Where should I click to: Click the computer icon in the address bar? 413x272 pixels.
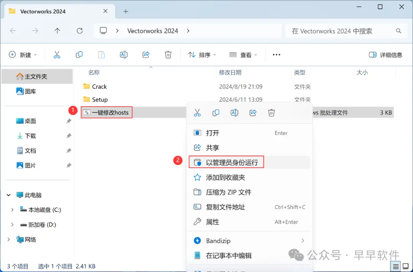click(x=103, y=31)
